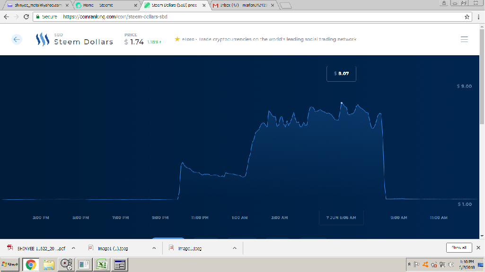
Task: Close the Steem Dollars price tab
Action: (x=204, y=5)
